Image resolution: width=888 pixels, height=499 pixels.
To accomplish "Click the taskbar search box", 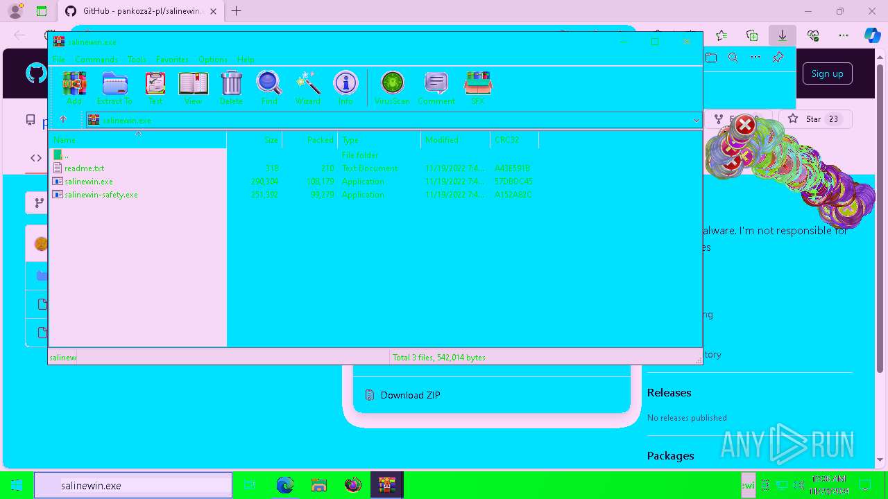I will 133,485.
